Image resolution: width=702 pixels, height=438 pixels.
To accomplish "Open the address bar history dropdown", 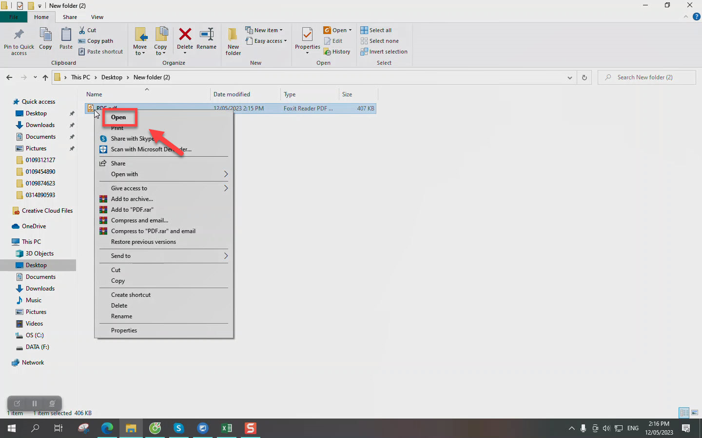I will tap(569, 77).
